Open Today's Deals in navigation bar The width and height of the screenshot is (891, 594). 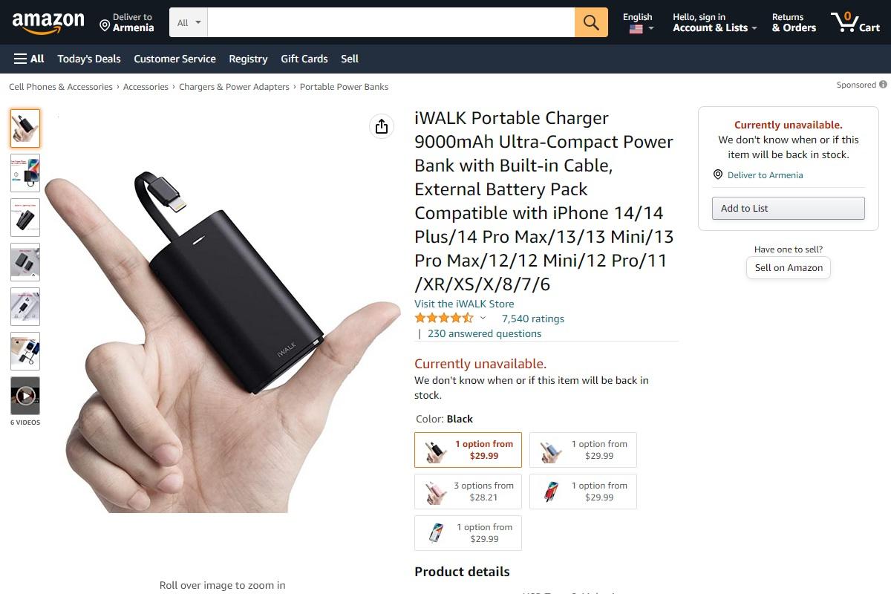point(89,59)
